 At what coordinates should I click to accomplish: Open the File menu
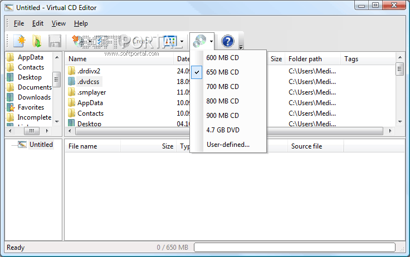tap(19, 23)
